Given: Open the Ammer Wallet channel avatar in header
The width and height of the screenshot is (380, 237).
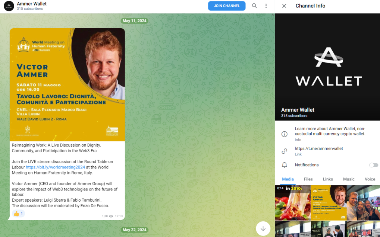Looking at the screenshot, I should point(9,6).
